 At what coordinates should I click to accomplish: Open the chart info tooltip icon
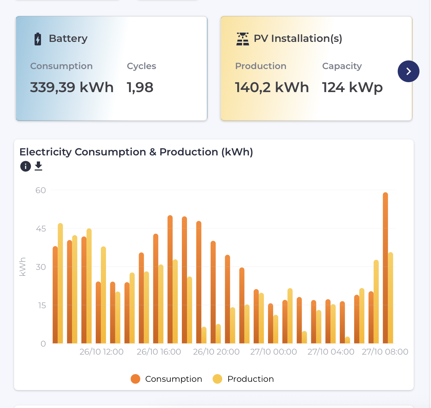pos(26,166)
